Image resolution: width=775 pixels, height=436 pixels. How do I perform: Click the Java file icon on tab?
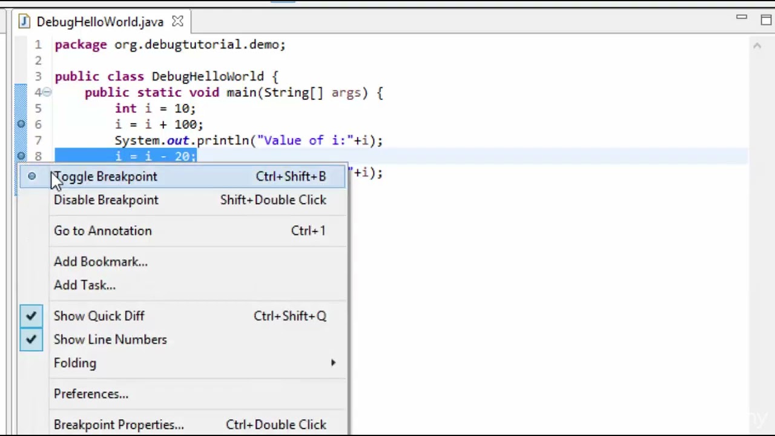point(24,22)
